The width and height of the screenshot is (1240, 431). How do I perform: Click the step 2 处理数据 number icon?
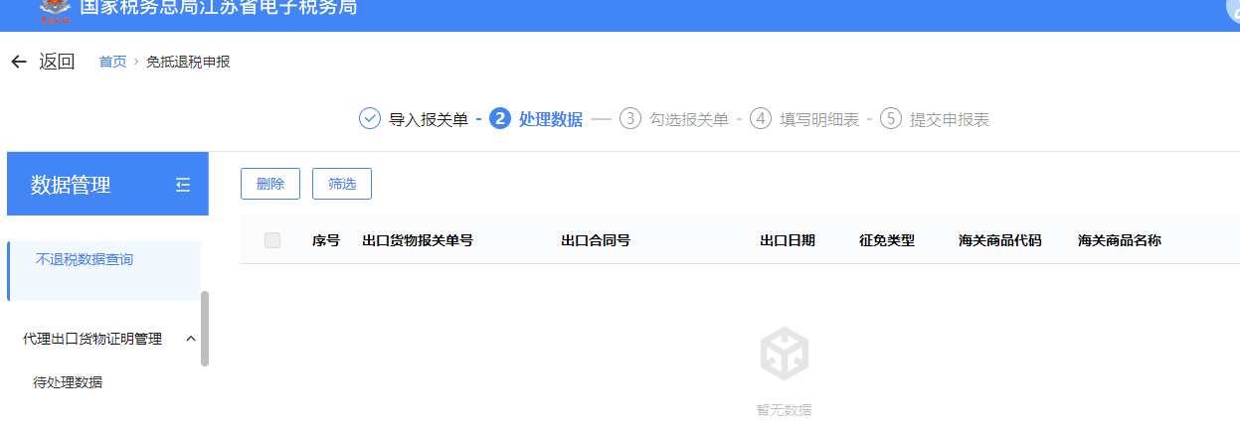(500, 119)
